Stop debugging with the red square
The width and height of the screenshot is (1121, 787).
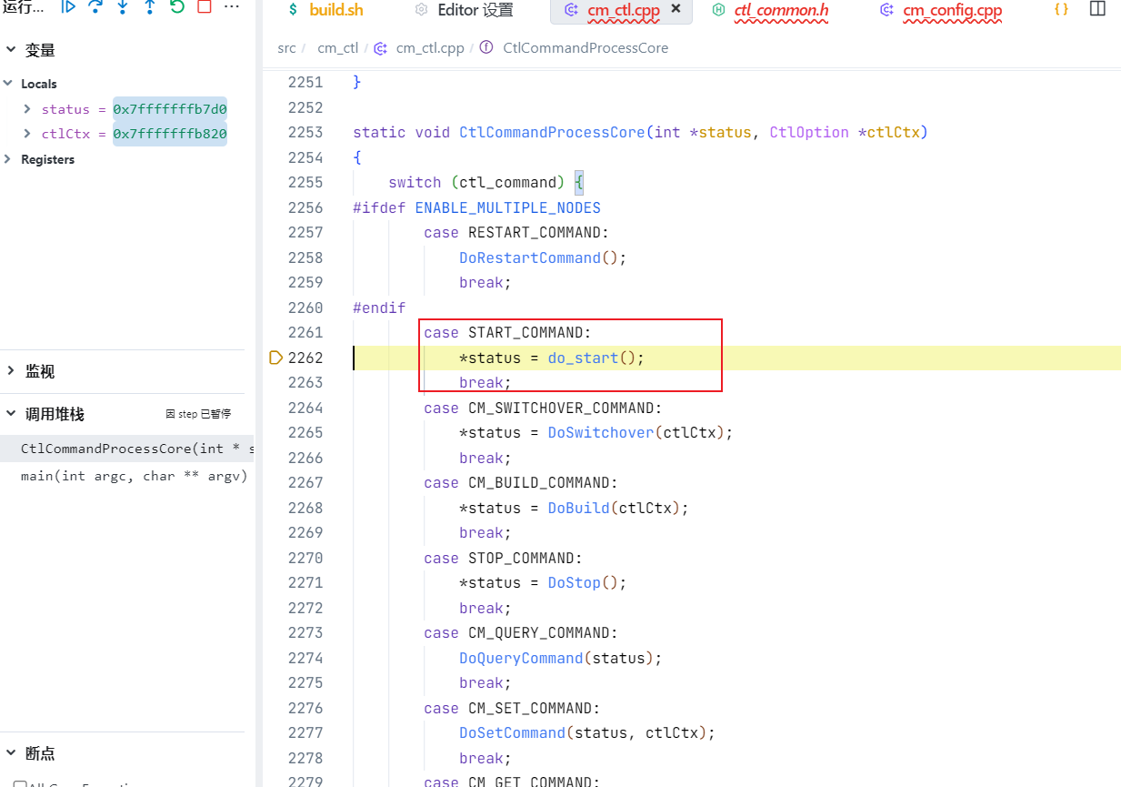point(205,6)
